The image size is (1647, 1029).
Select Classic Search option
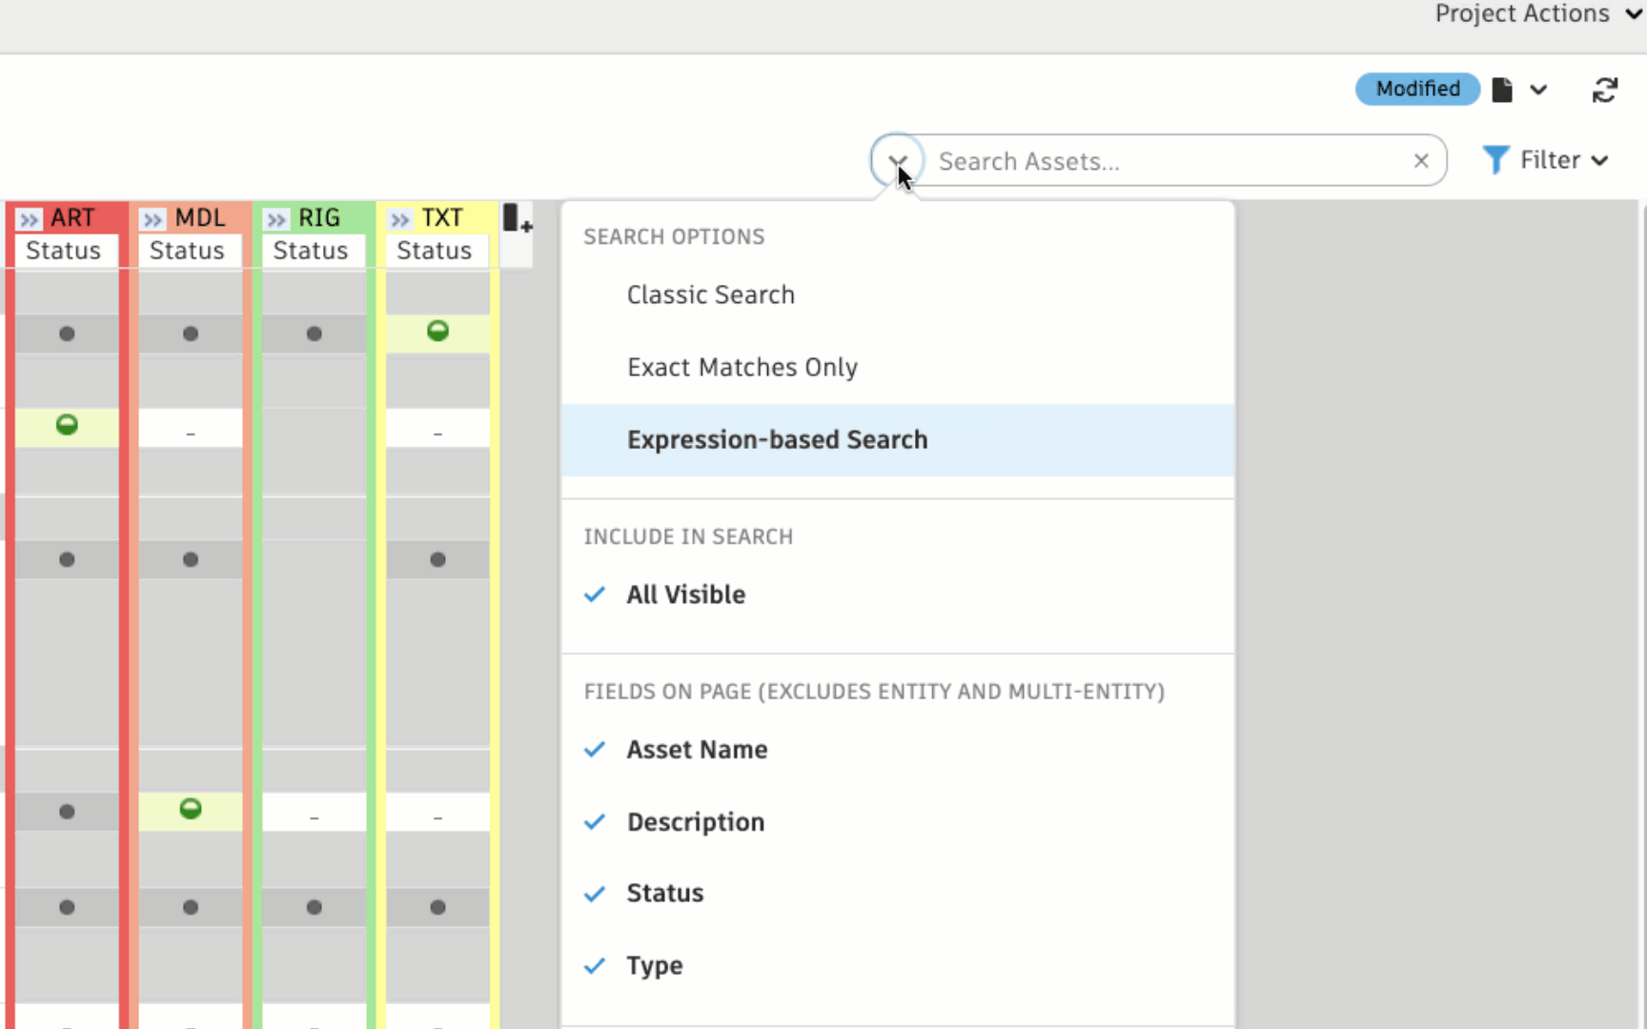pyautogui.click(x=898, y=294)
